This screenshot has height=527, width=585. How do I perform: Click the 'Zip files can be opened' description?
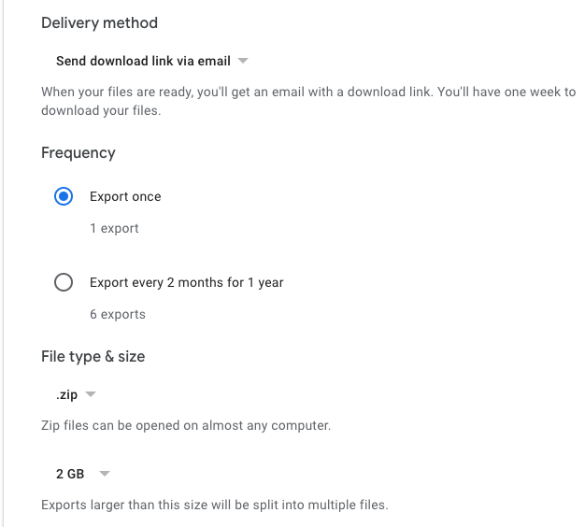pos(185,426)
